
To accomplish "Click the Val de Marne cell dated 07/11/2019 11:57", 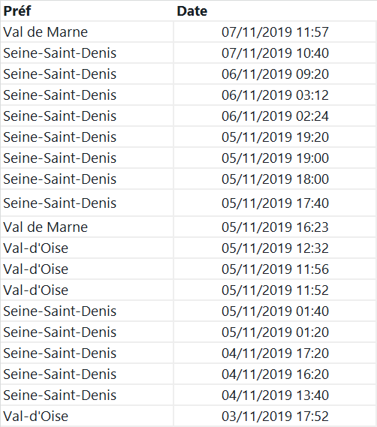I will click(x=87, y=32).
